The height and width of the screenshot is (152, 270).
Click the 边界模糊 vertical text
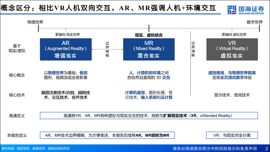(107, 50)
